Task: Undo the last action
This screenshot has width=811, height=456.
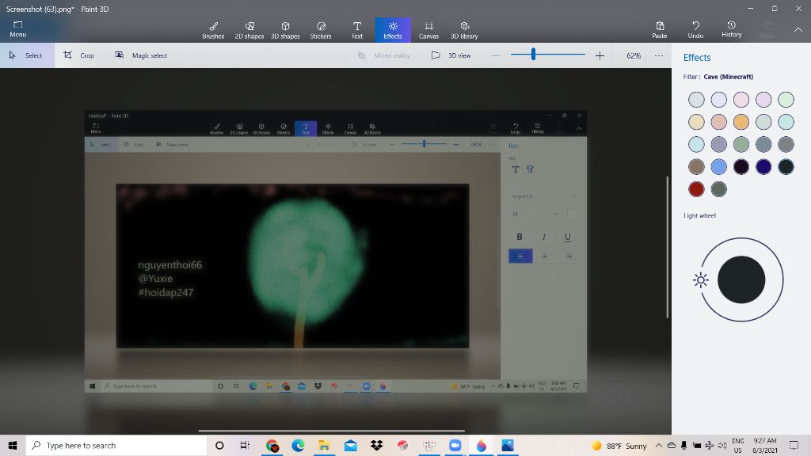Action: (695, 29)
